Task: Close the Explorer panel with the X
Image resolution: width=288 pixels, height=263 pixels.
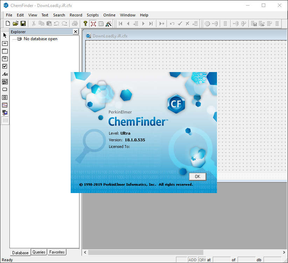Action: pyautogui.click(x=76, y=32)
